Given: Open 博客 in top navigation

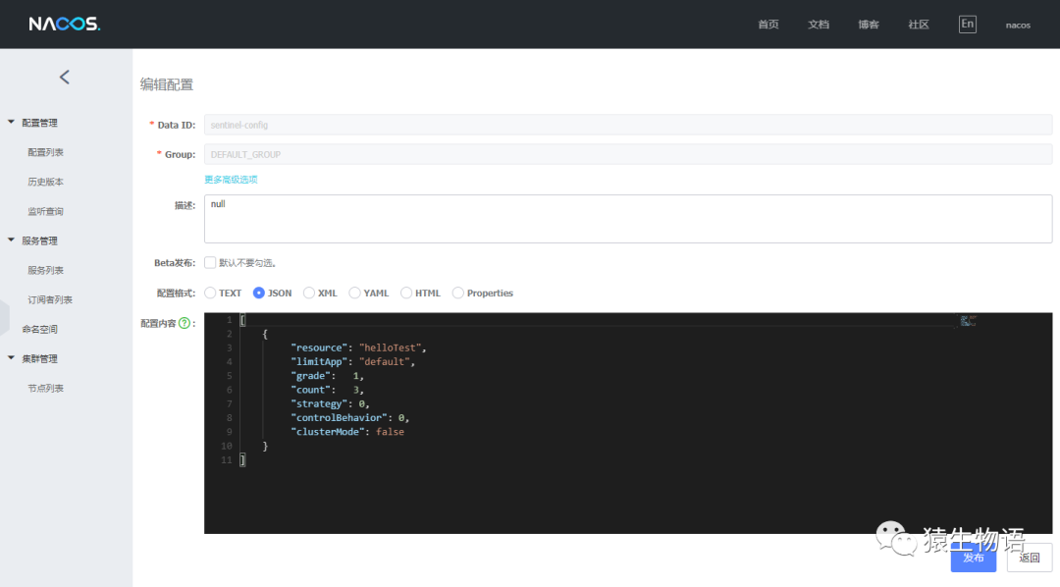Looking at the screenshot, I should point(869,25).
